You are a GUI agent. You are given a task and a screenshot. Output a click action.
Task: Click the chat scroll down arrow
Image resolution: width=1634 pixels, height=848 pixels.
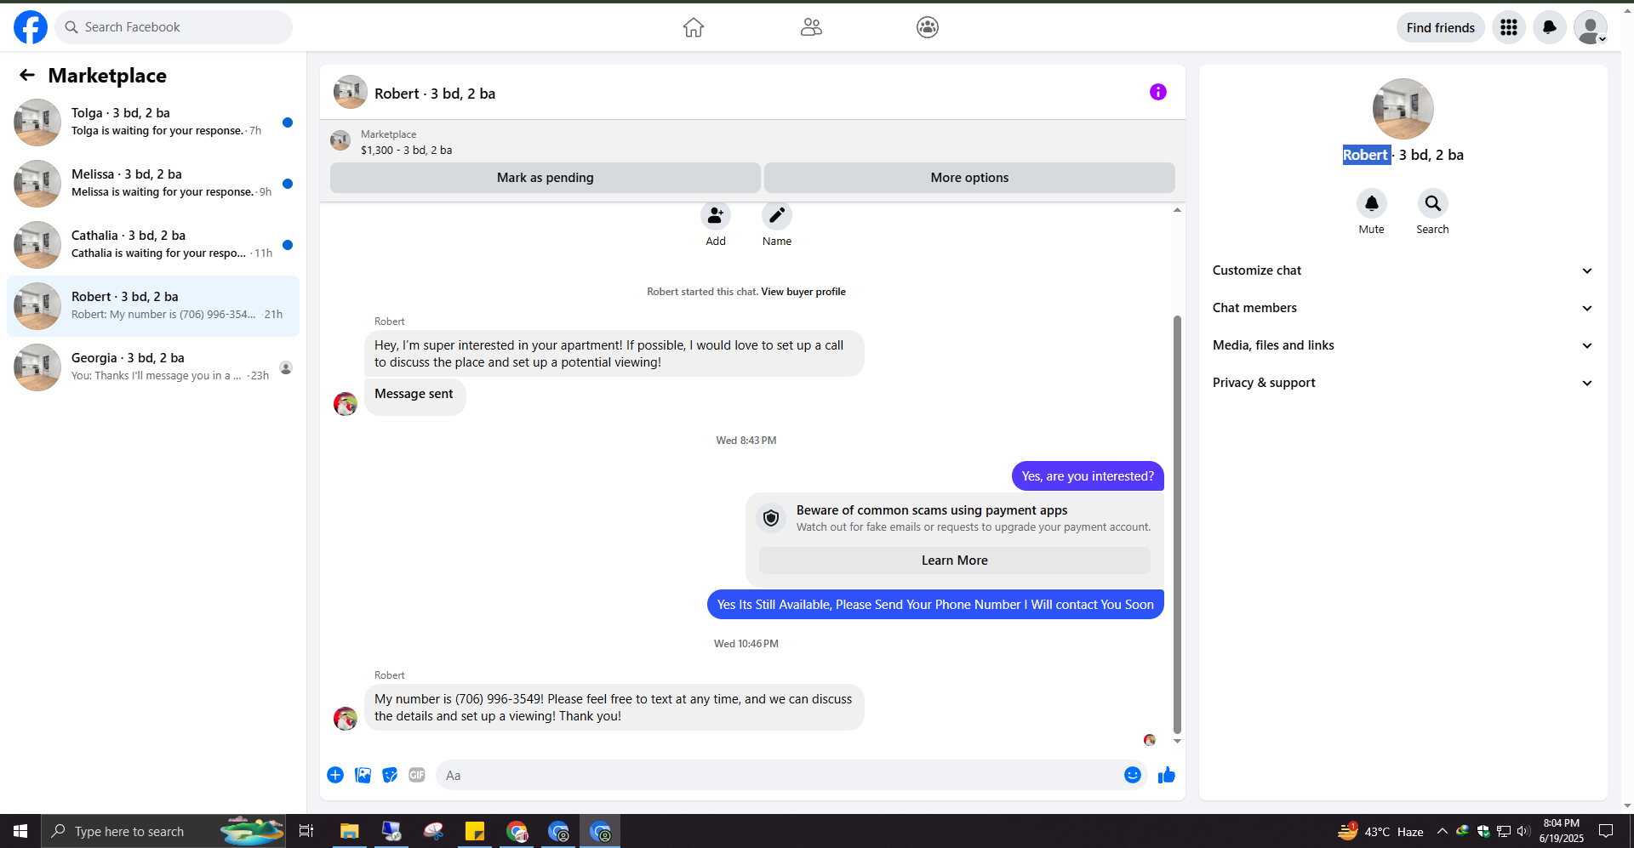(1178, 742)
